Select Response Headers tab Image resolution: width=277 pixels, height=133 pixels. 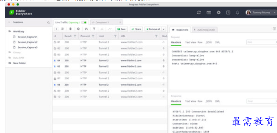coord(176,101)
